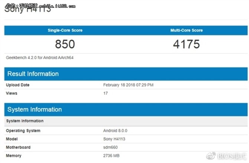Select the Operating System label
This screenshot has height=163, width=249.
tap(23, 131)
